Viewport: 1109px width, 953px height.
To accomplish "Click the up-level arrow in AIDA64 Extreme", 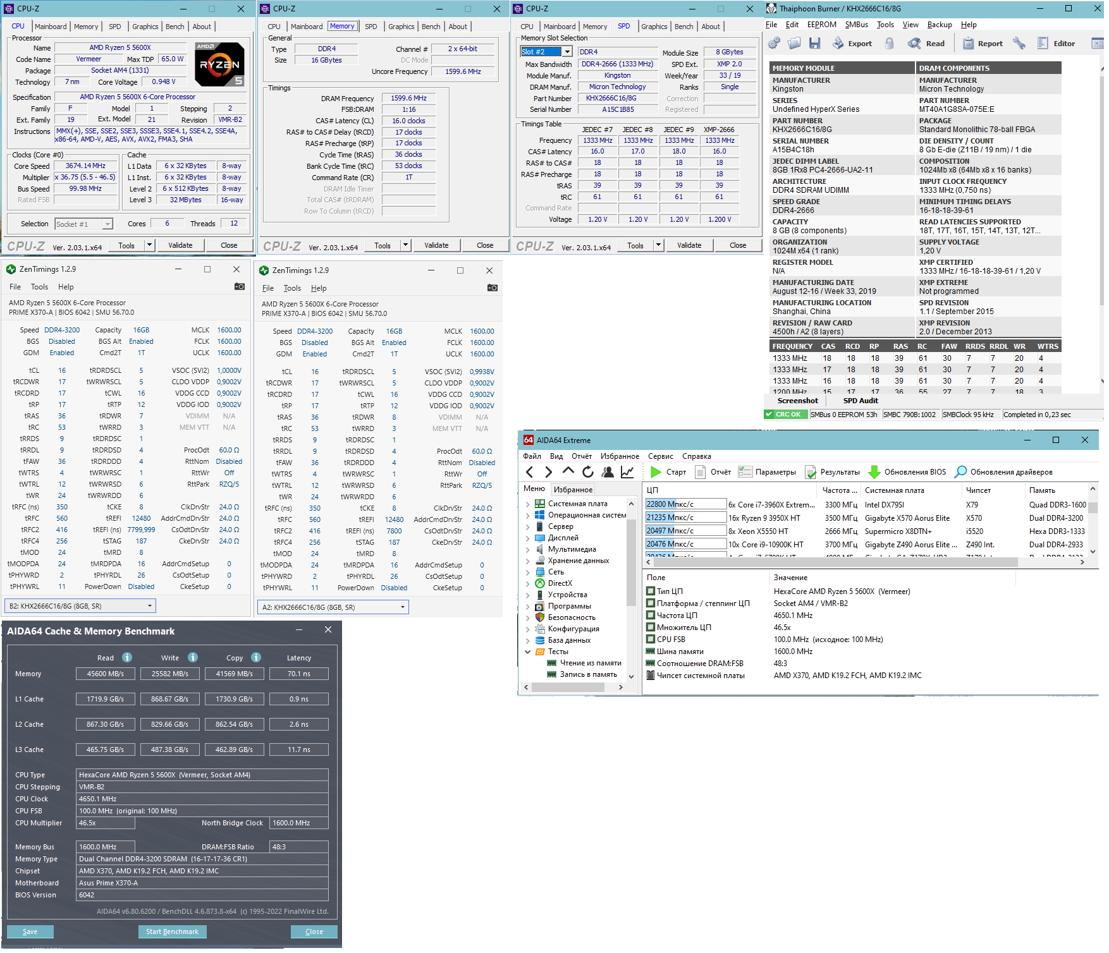I will coord(568,471).
